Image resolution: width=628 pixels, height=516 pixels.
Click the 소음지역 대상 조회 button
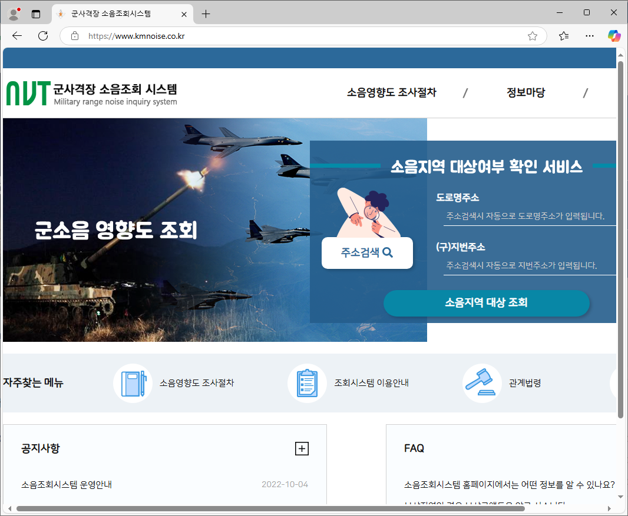(487, 302)
